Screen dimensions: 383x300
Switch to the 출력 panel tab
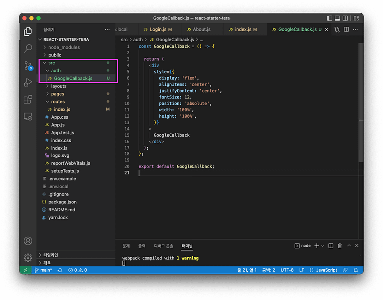click(142, 246)
